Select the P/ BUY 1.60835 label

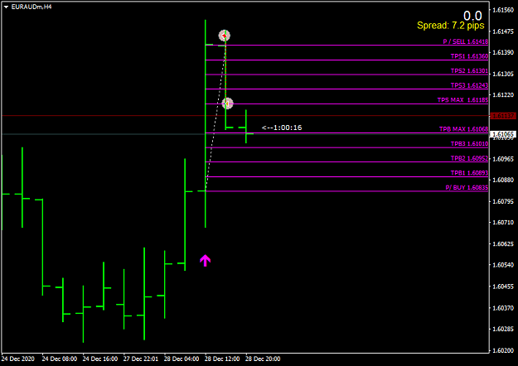(x=467, y=187)
